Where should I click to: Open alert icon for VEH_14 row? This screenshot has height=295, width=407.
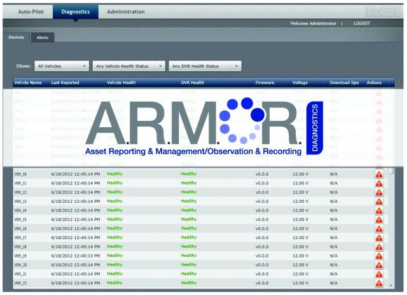(x=379, y=210)
